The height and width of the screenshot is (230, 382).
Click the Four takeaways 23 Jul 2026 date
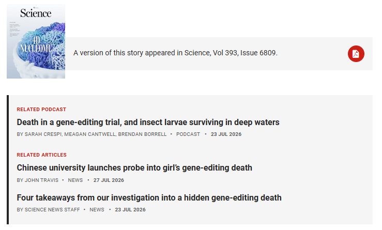130,209
